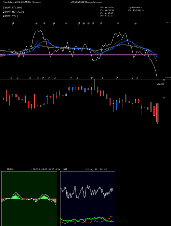Click the magenta horizontal PT line
Screen dimensions: 171x226
click(x=79, y=55)
